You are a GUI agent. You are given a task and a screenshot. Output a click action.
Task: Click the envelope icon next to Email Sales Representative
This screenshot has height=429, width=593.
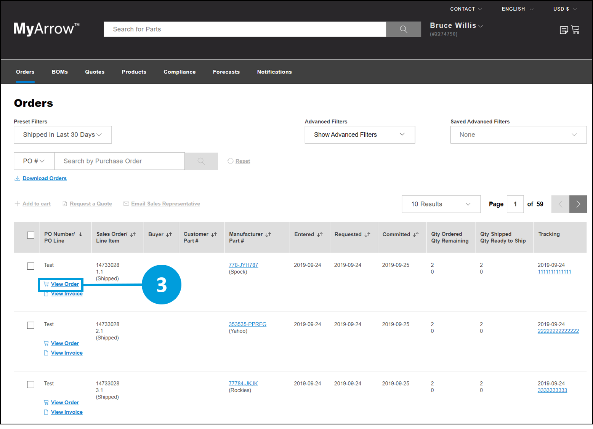click(126, 203)
